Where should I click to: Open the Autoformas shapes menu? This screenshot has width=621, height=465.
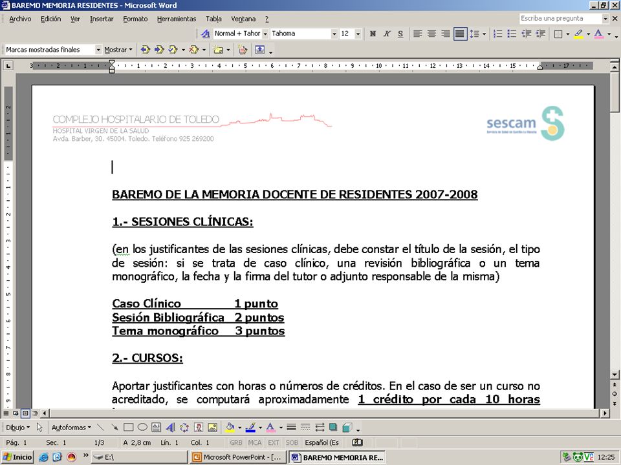pos(71,428)
